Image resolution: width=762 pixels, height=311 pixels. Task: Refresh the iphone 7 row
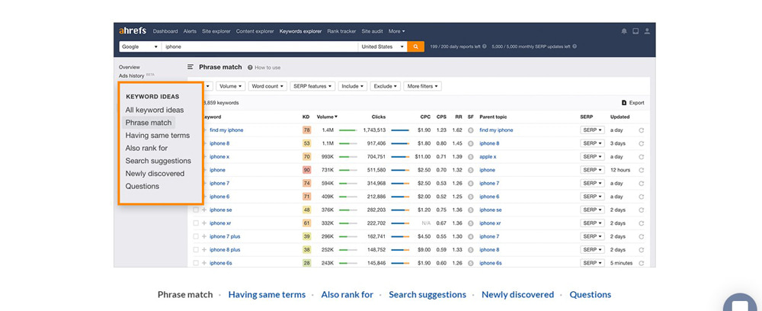pyautogui.click(x=641, y=183)
